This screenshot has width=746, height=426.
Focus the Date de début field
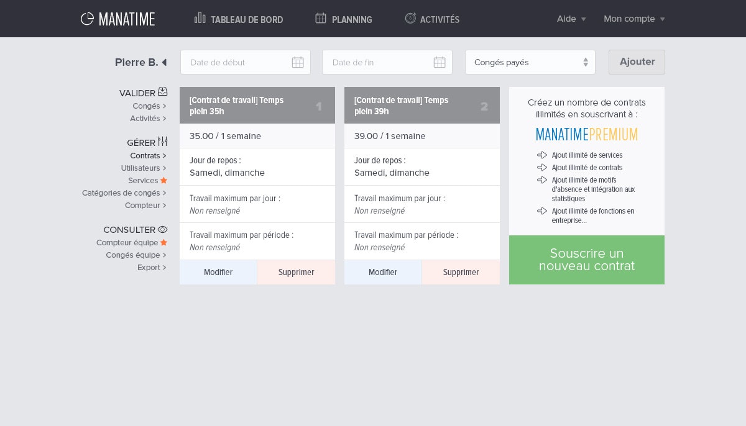[246, 62]
